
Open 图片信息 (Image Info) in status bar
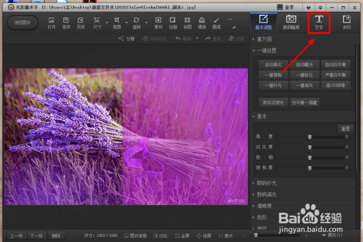[135, 235]
